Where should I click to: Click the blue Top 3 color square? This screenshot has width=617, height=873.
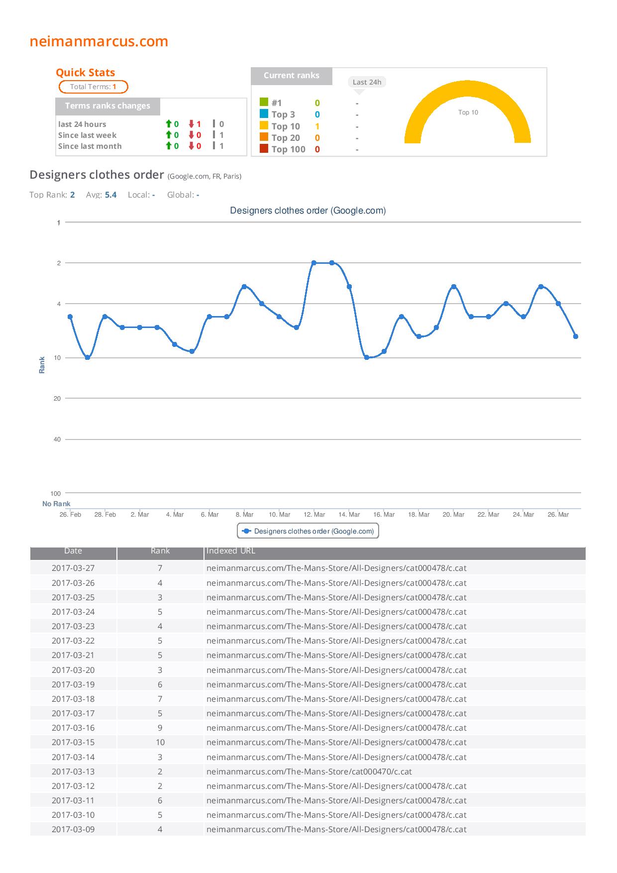tap(264, 113)
